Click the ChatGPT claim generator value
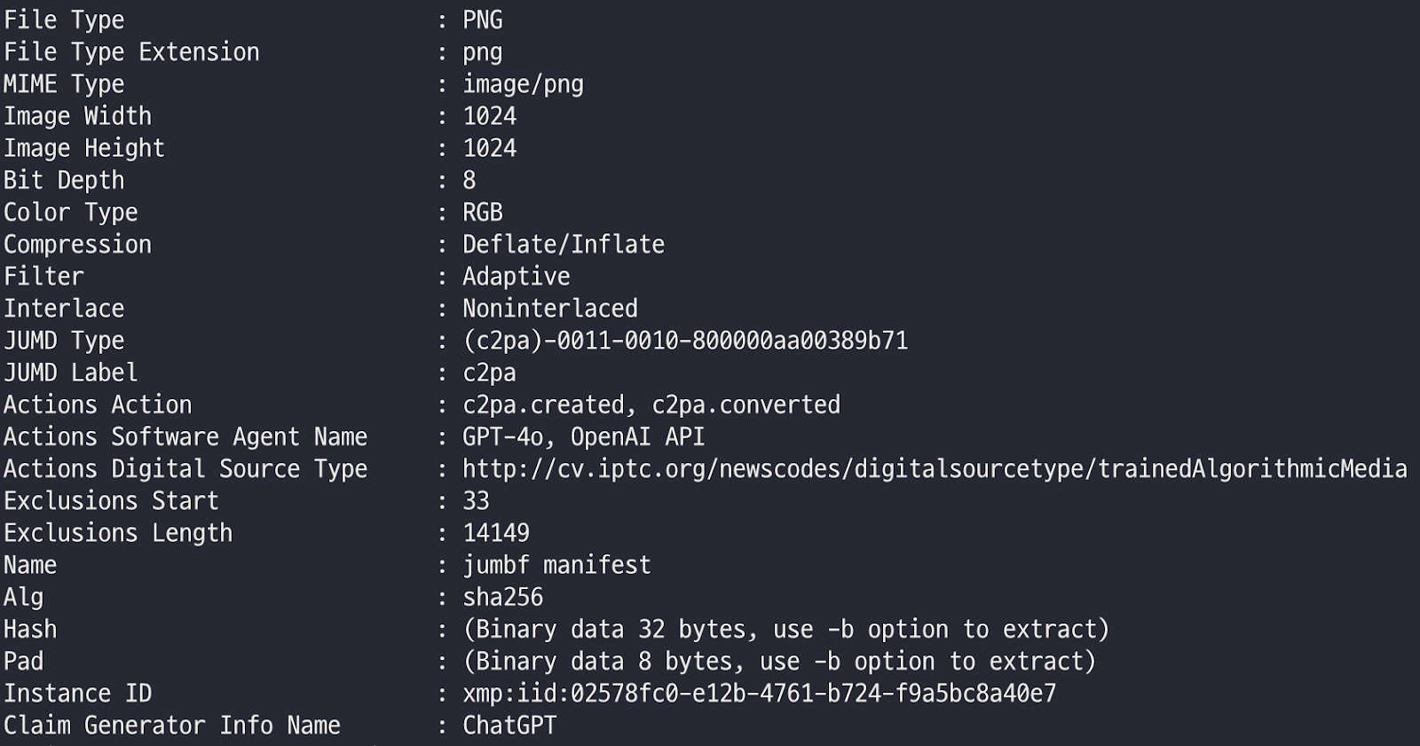The image size is (1420, 746). tap(509, 725)
